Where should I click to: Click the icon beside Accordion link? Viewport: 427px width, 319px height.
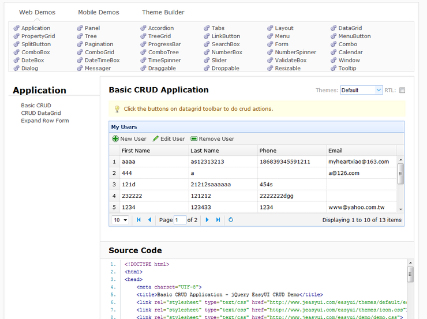pyautogui.click(x=143, y=28)
